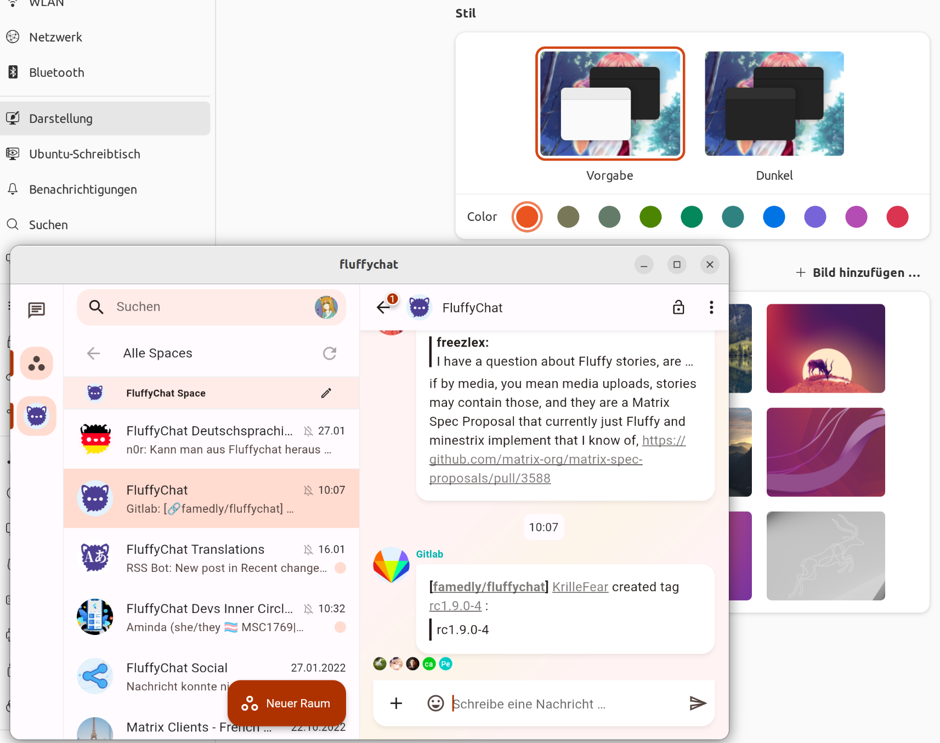Choose the blue accent color swatch
This screenshot has width=940, height=743.
pos(773,217)
